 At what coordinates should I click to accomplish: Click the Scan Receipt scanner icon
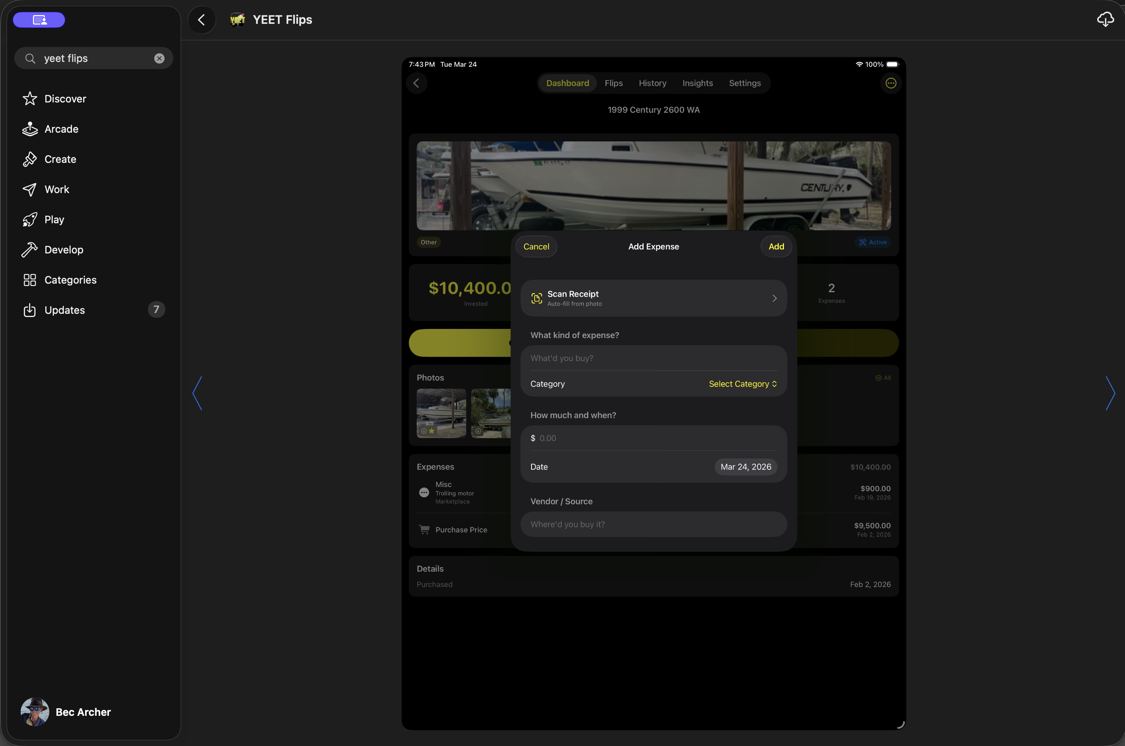tap(537, 298)
